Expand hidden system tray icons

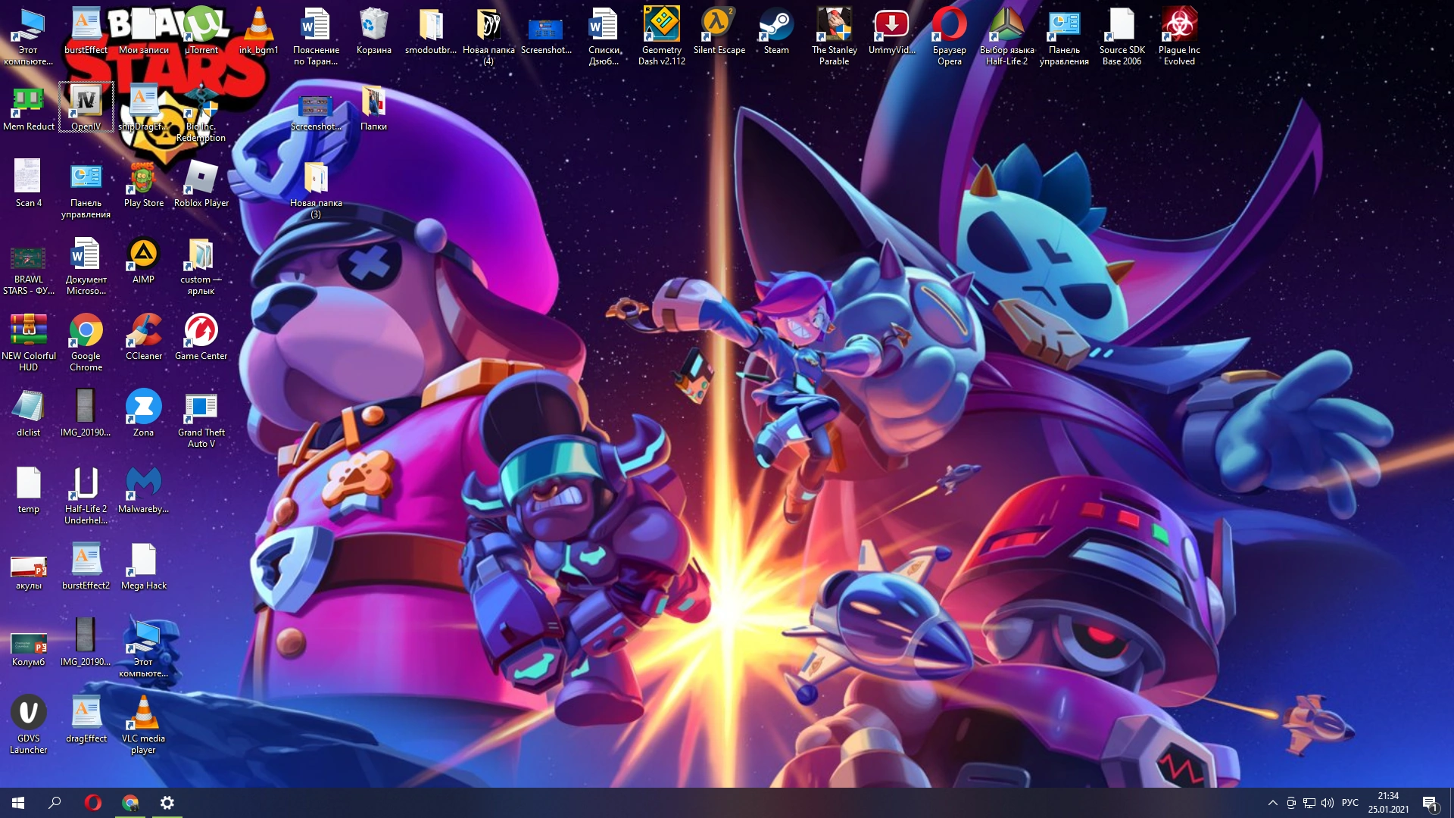pos(1272,803)
